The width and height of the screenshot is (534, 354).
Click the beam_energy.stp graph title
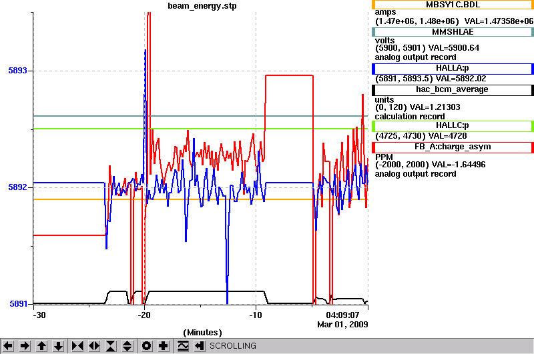coord(202,6)
